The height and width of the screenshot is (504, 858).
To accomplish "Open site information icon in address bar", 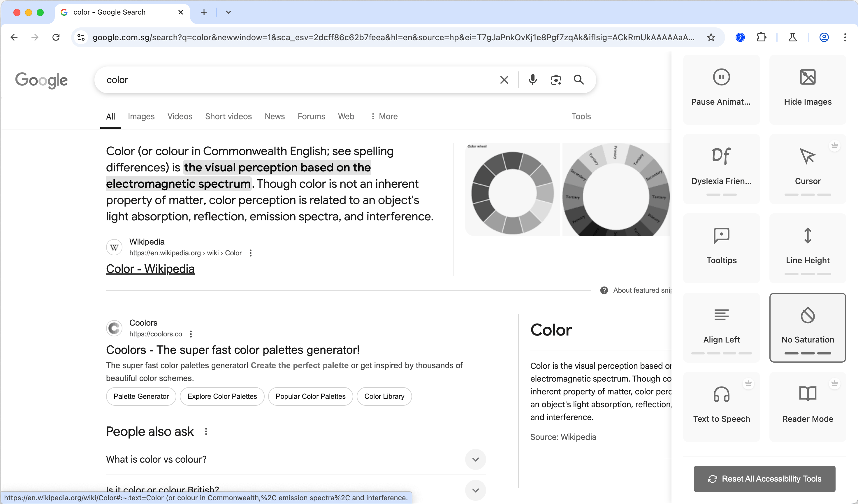I will [81, 37].
